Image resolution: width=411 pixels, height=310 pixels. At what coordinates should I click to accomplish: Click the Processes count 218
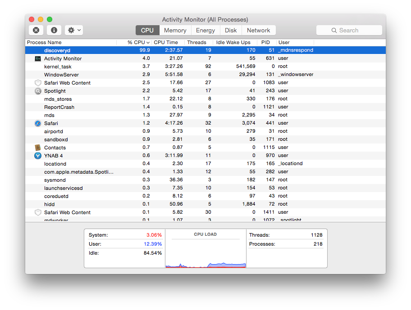318,244
